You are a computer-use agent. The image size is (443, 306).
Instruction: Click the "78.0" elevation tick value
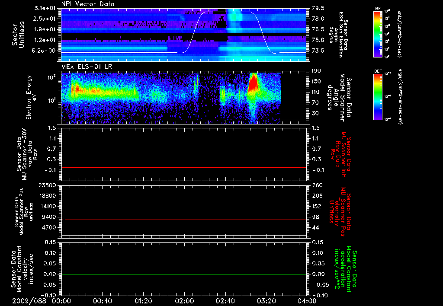tap(318, 19)
